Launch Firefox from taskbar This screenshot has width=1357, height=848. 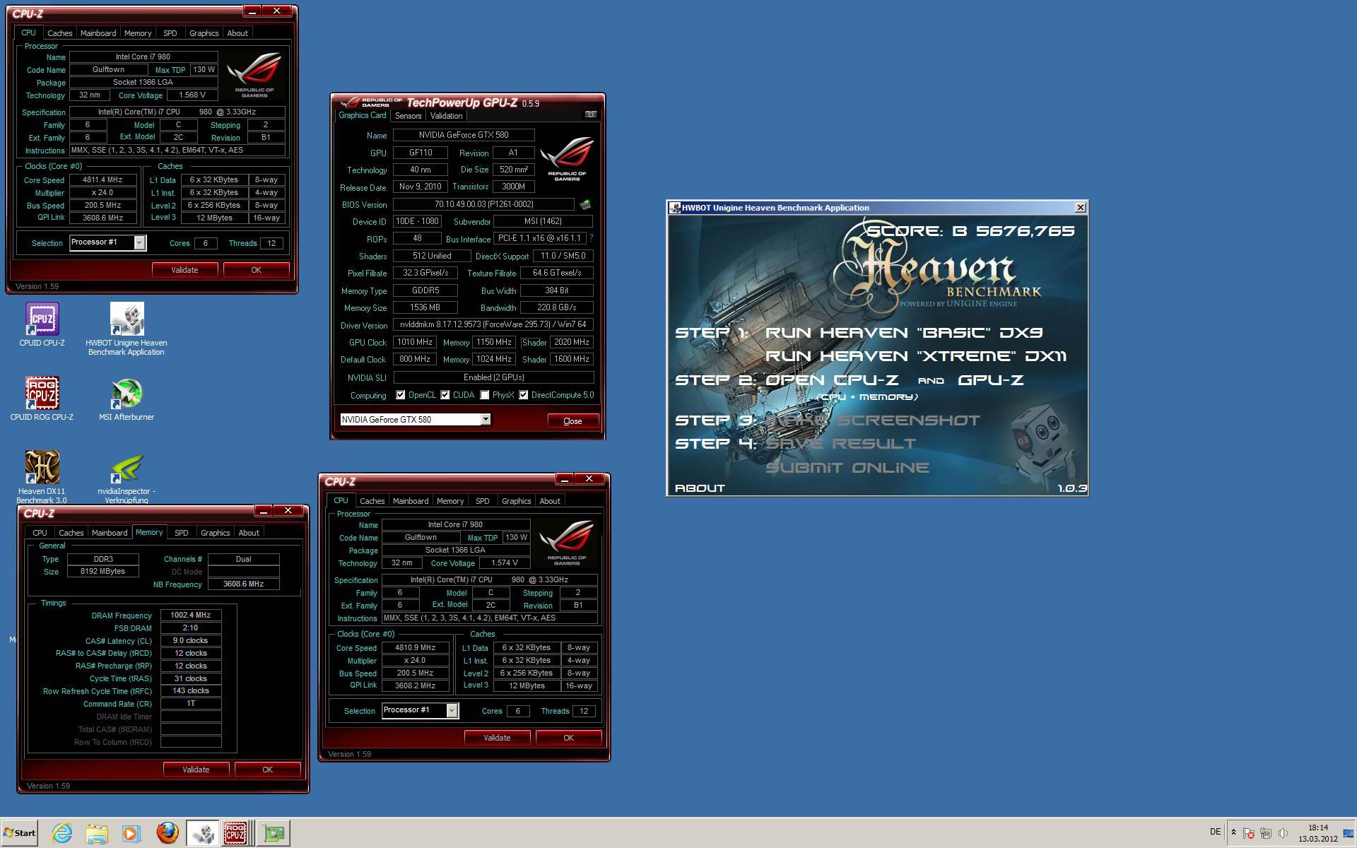click(167, 833)
